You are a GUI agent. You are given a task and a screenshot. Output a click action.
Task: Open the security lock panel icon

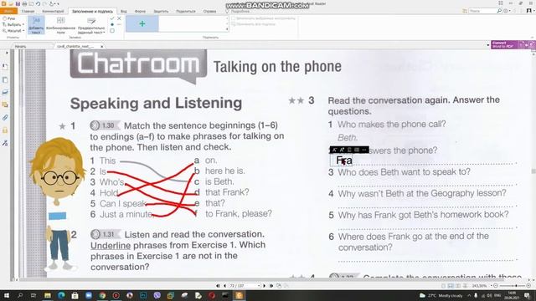pos(5,130)
